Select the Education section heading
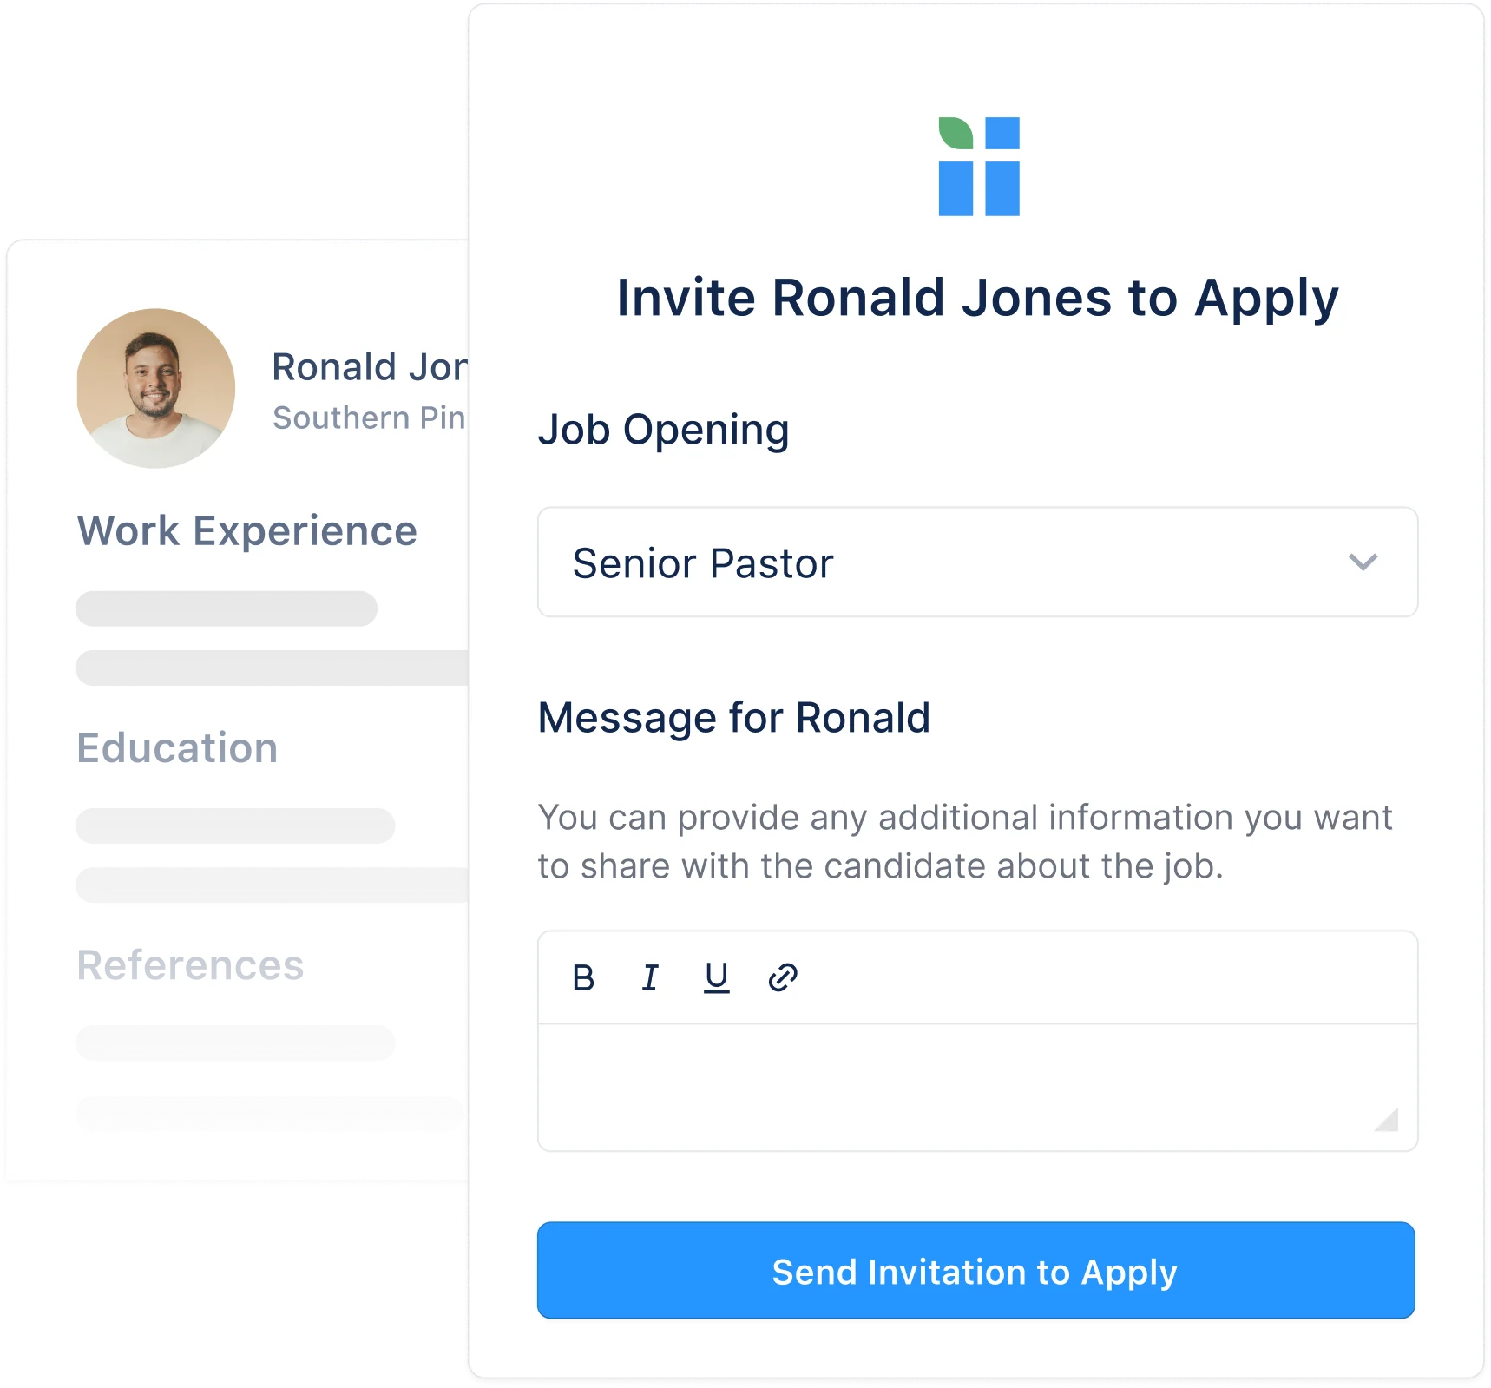 click(177, 747)
